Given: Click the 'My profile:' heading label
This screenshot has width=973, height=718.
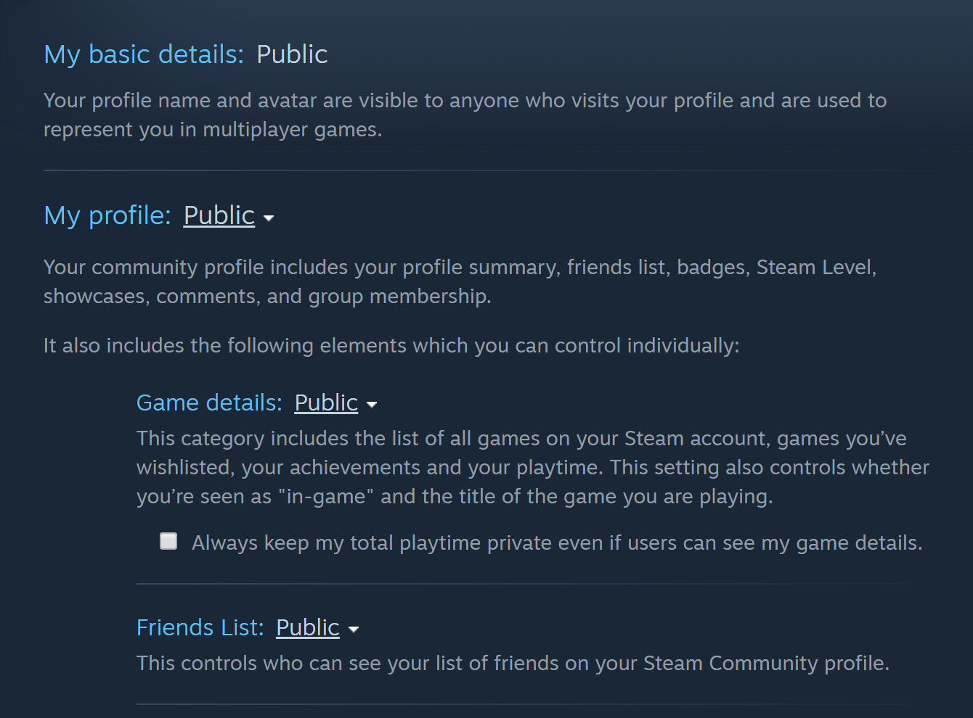Looking at the screenshot, I should point(107,215).
